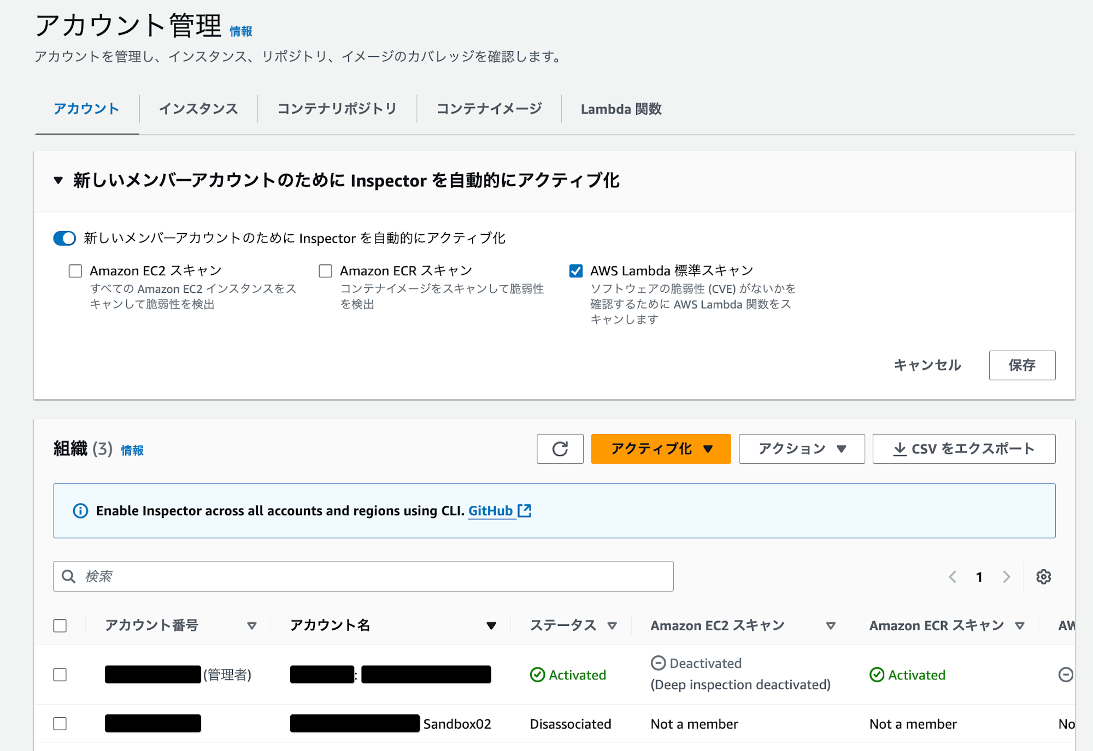
Task: Open the Lambda 関数 tab
Action: 621,109
